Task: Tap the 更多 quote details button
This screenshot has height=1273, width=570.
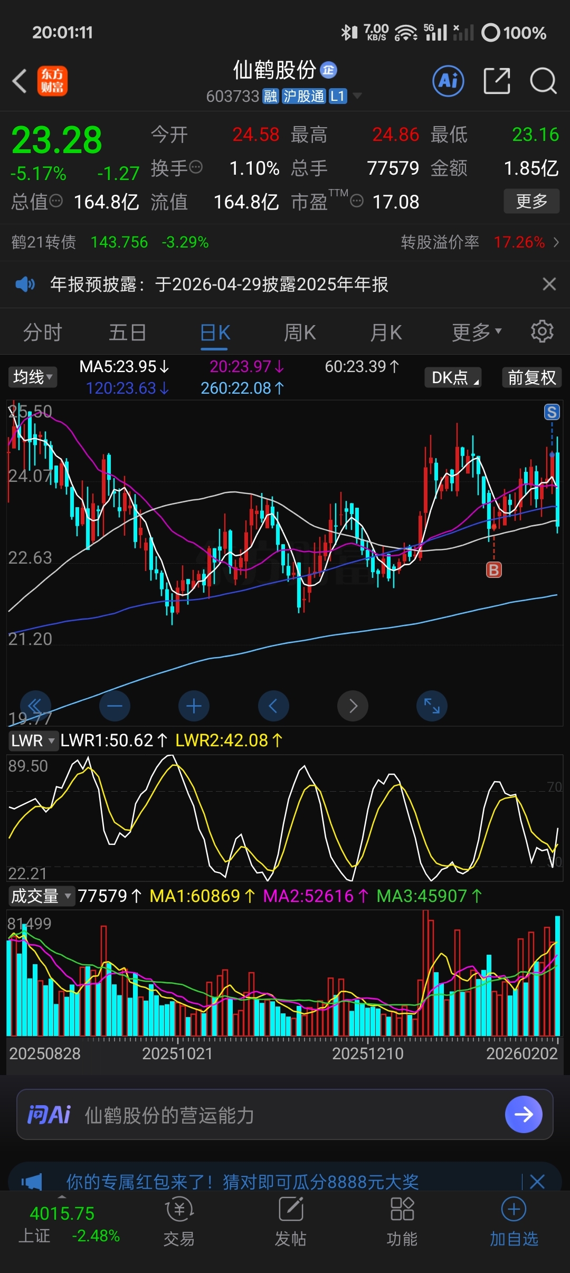Action: pos(531,201)
